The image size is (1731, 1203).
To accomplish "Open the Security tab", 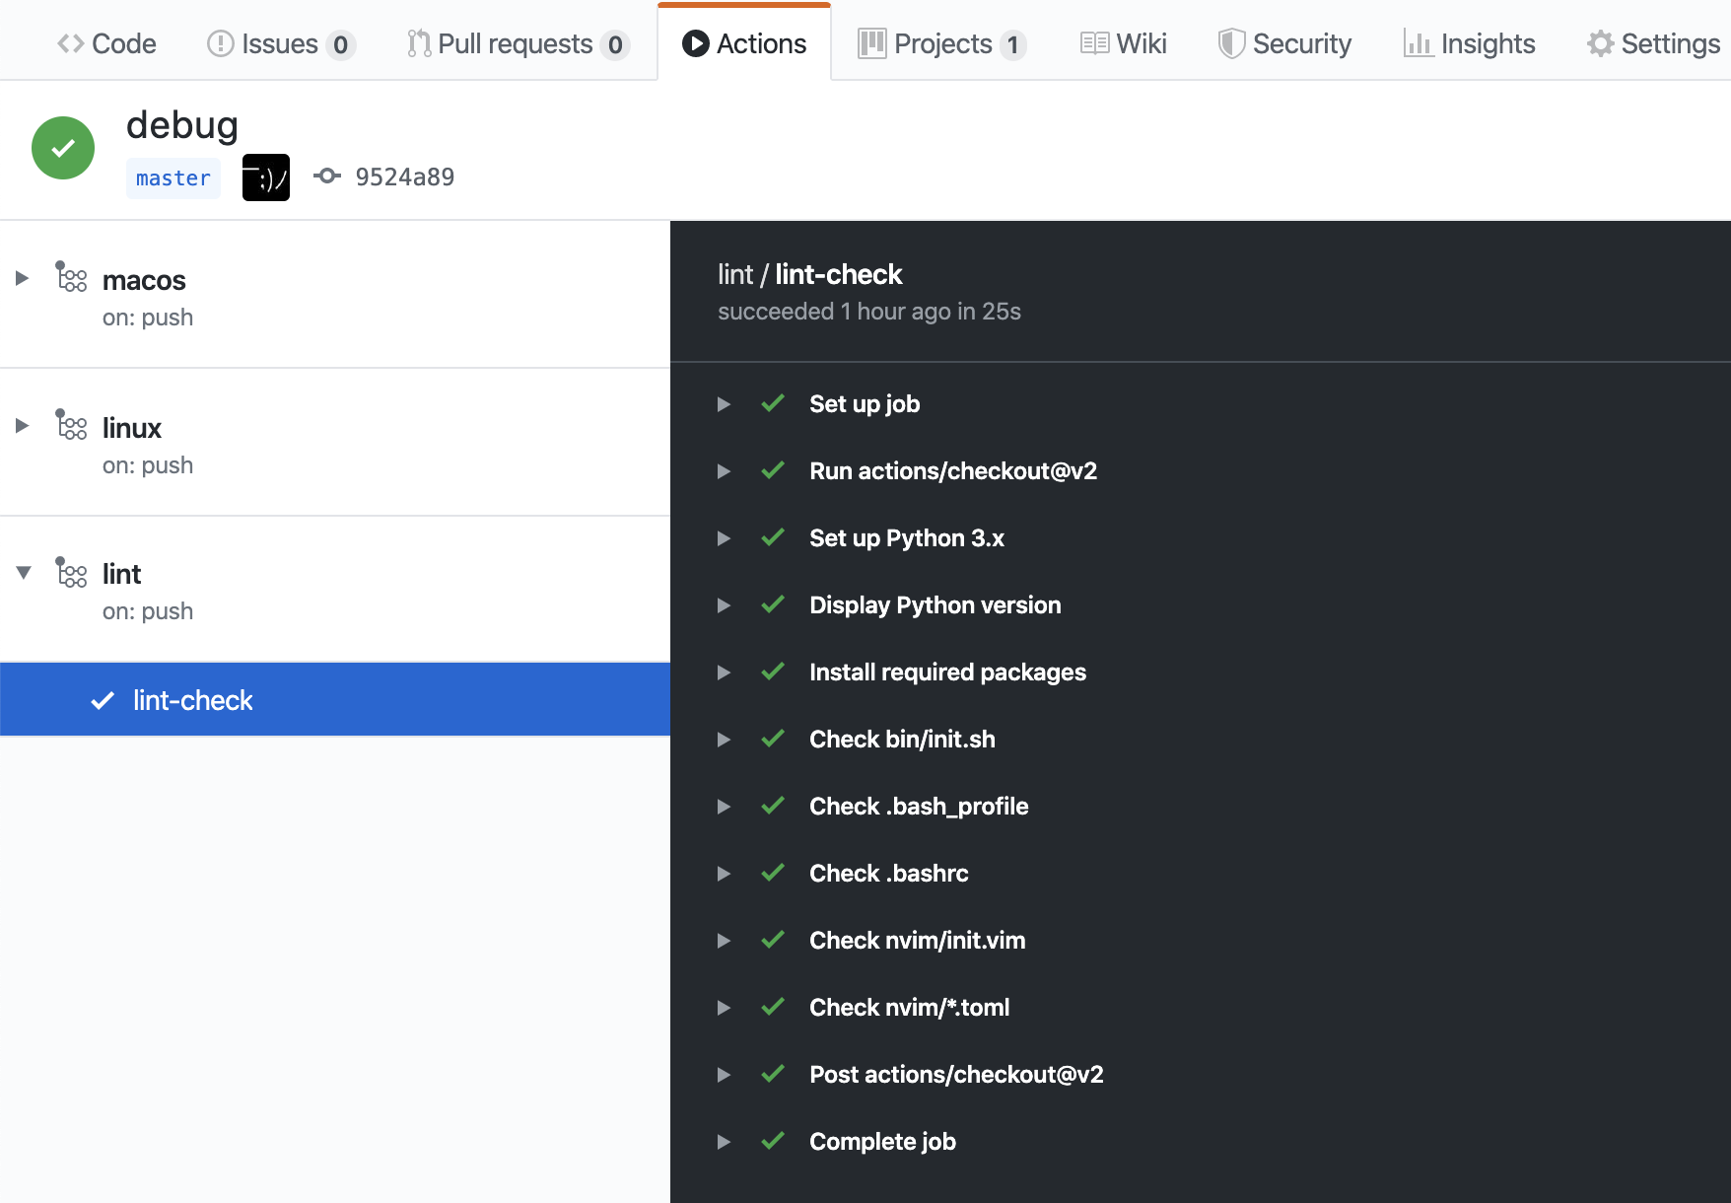I will pyautogui.click(x=1284, y=43).
